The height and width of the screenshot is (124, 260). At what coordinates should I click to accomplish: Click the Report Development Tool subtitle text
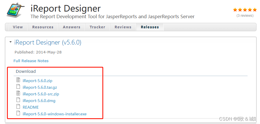pyautogui.click(x=113, y=17)
